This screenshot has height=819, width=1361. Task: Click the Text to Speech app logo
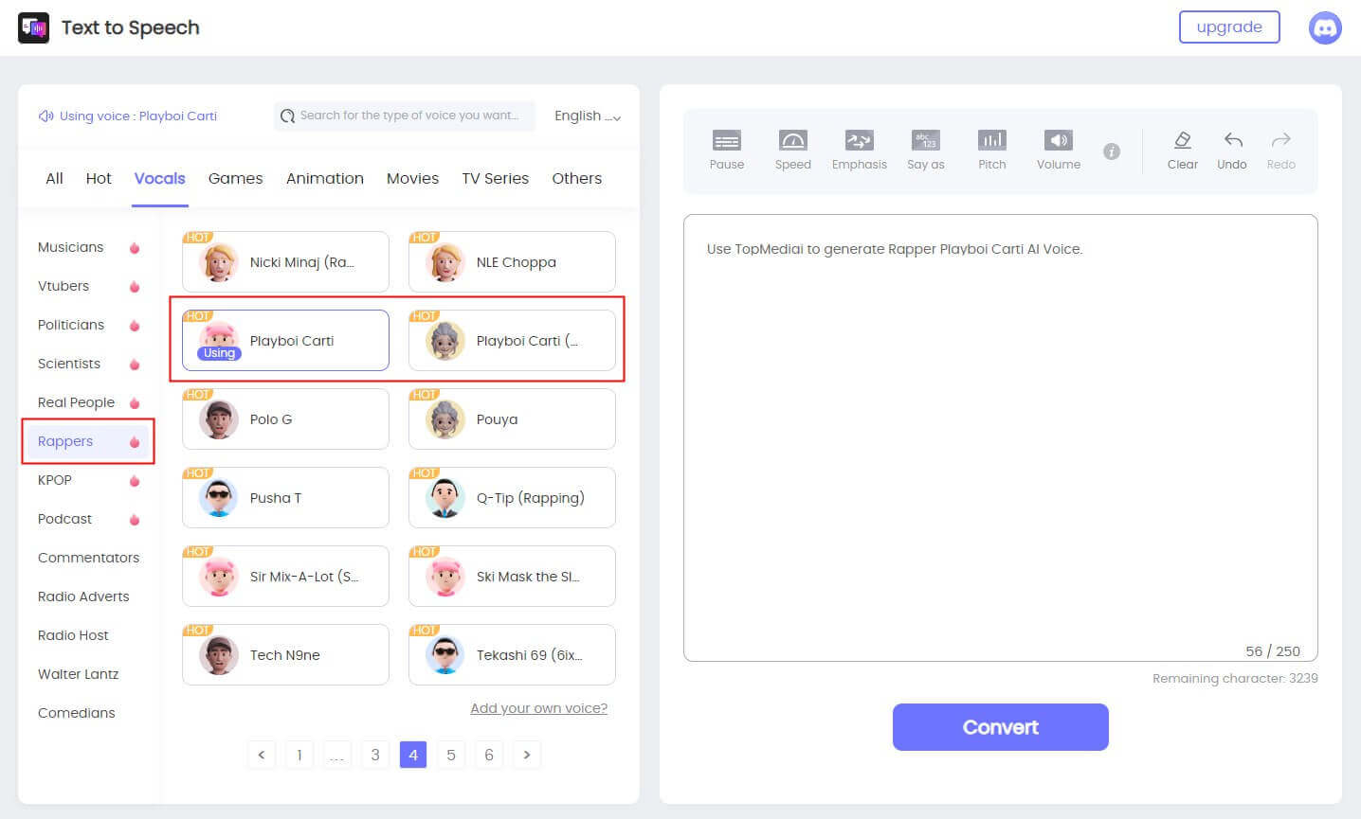pos(34,28)
